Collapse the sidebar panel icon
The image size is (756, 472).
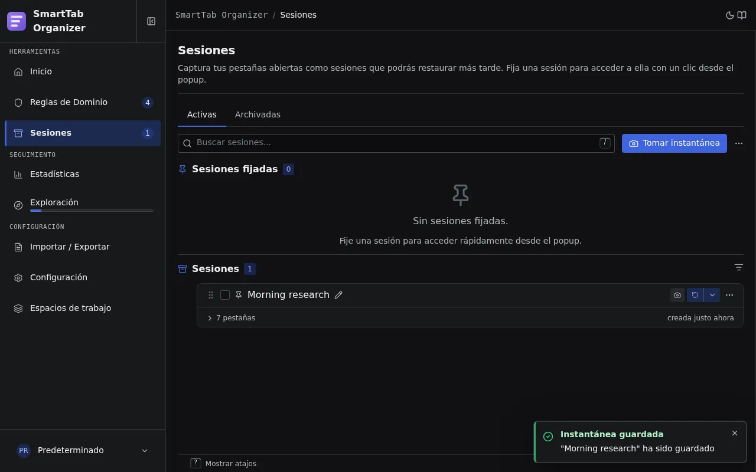point(151,21)
